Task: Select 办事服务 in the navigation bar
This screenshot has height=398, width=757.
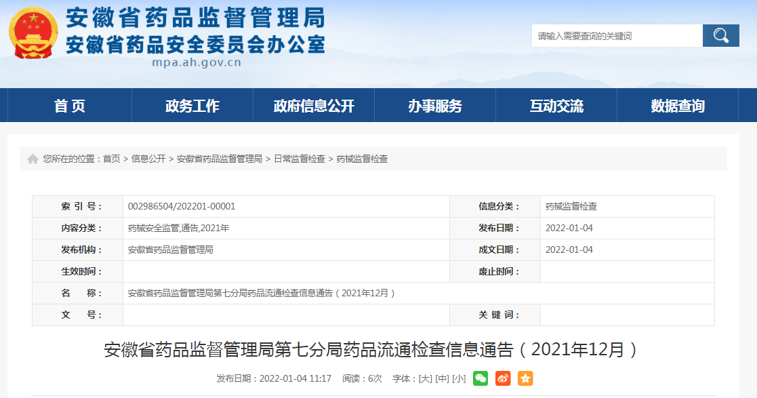Action: 435,106
